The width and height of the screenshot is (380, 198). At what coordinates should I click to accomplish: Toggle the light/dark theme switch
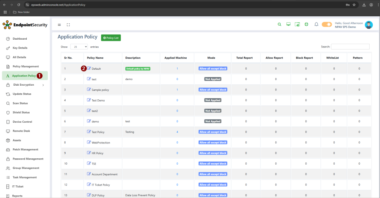tap(327, 24)
